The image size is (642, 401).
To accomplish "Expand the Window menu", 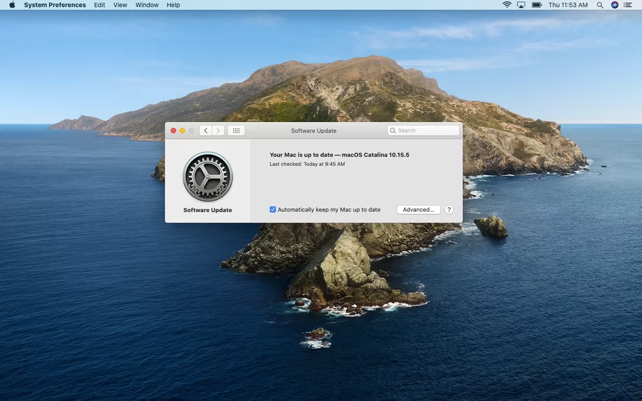I will coord(147,5).
